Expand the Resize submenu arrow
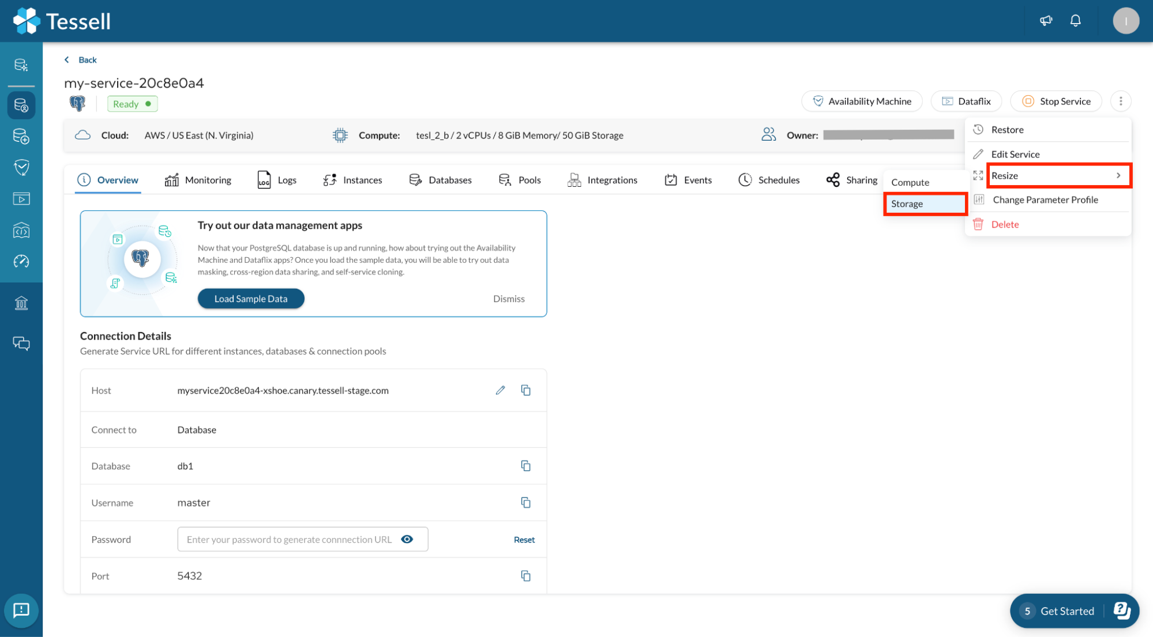Viewport: 1153px width, 637px height. coord(1118,176)
